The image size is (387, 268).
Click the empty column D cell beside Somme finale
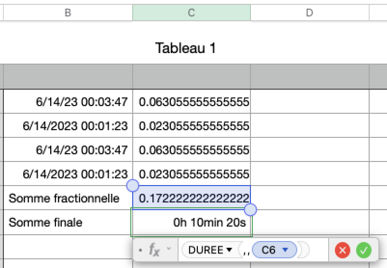point(310,222)
